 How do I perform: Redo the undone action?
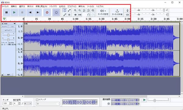(93, 15)
